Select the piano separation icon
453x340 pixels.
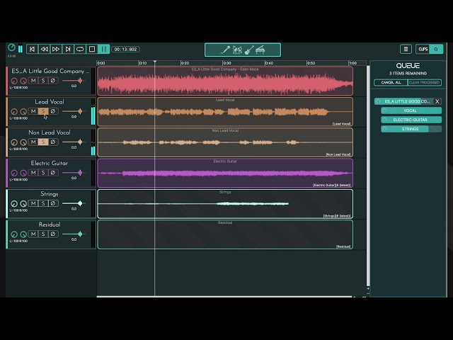click(x=260, y=50)
